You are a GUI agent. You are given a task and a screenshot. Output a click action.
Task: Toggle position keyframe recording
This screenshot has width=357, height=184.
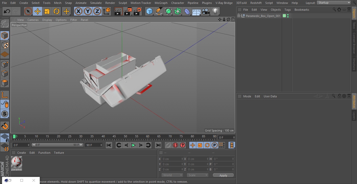click(193, 145)
